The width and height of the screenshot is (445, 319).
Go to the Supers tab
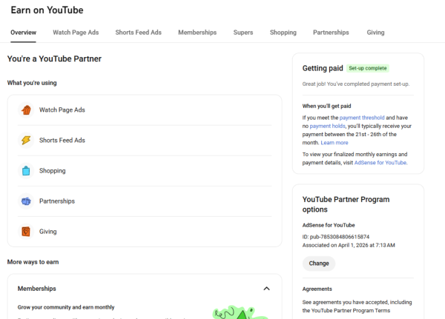tap(243, 33)
